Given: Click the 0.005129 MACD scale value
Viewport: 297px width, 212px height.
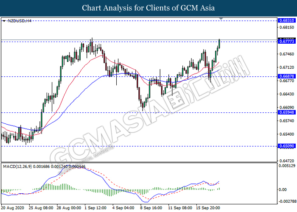Looking at the screenshot, I should click(x=287, y=166).
